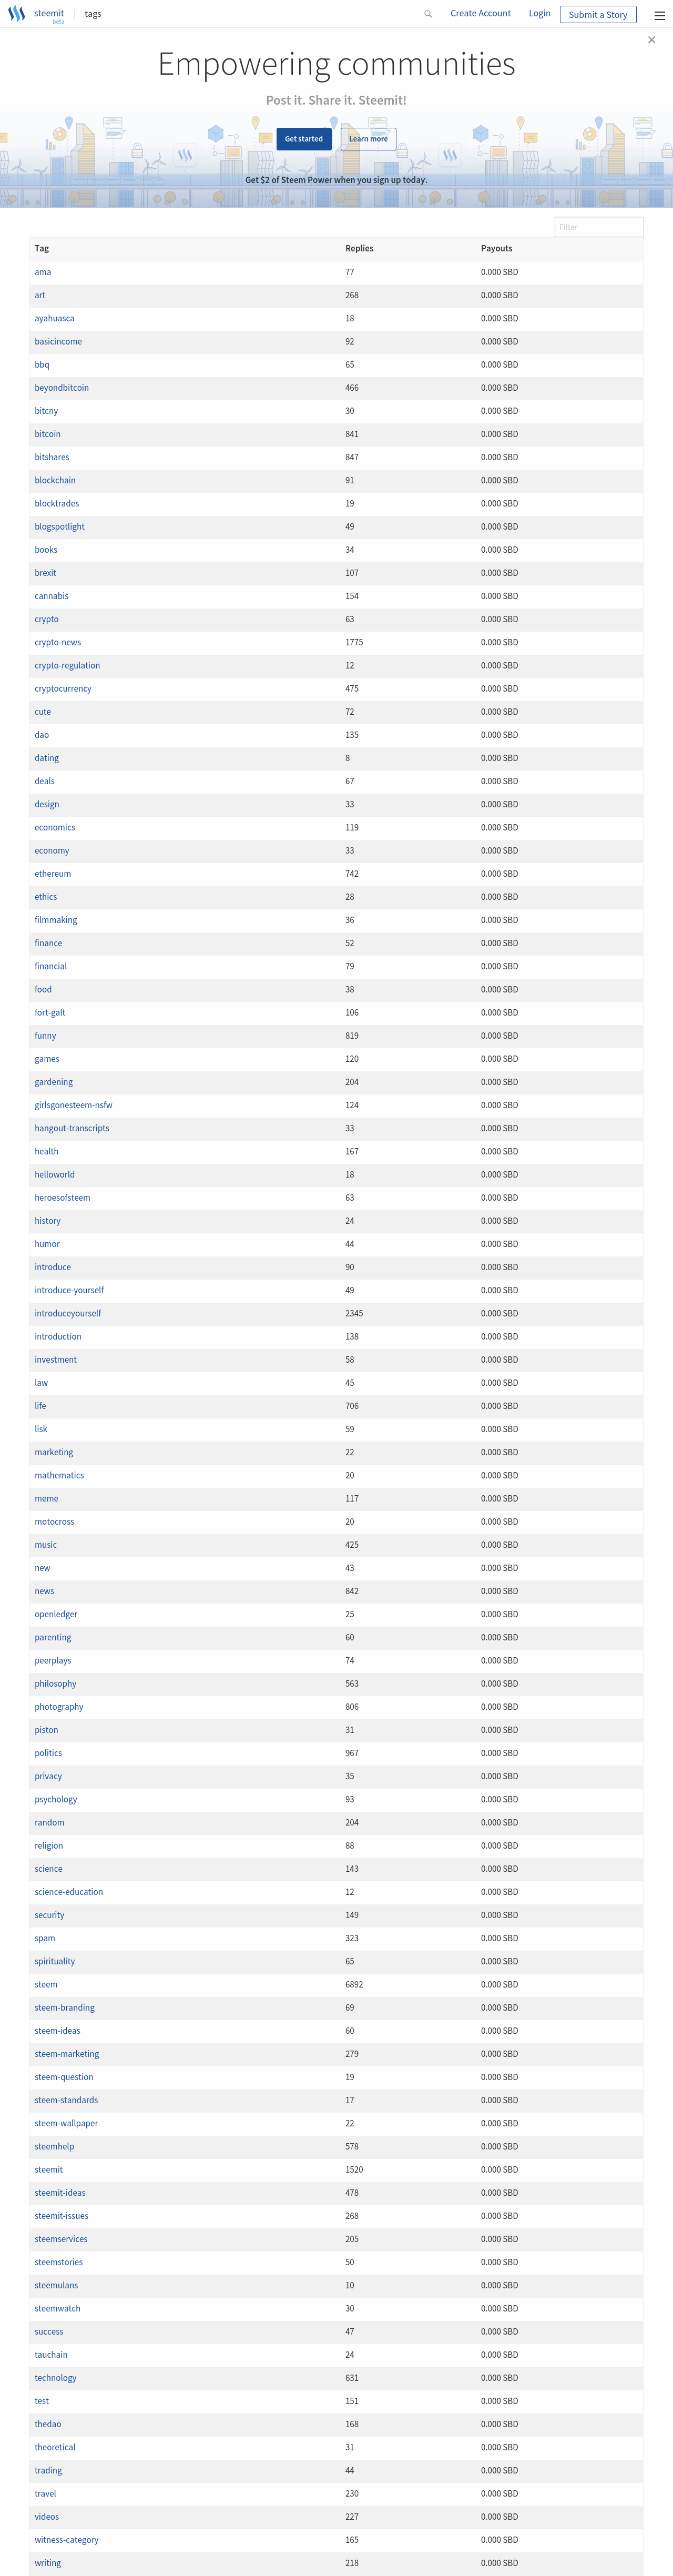Dismiss the welcome banner with X
673x2576 pixels.
652,40
